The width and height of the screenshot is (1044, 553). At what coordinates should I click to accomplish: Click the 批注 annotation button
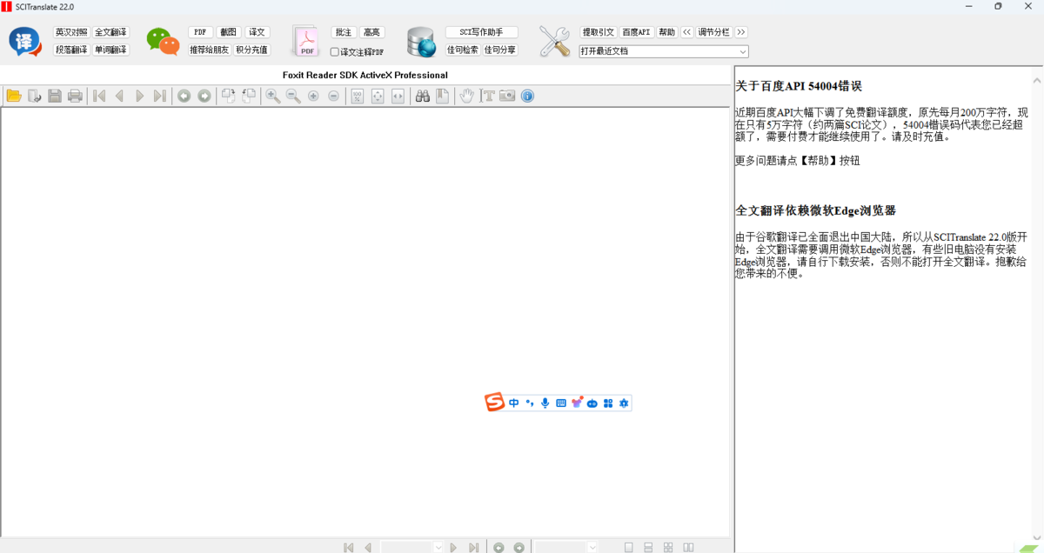pyautogui.click(x=344, y=32)
